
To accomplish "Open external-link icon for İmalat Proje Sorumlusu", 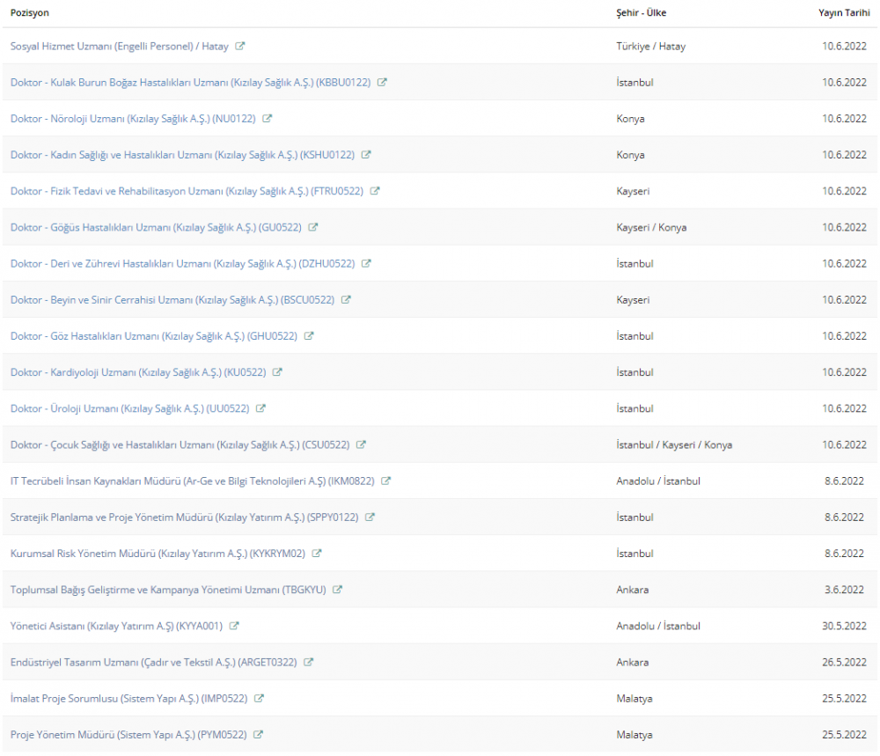I will pos(259,698).
